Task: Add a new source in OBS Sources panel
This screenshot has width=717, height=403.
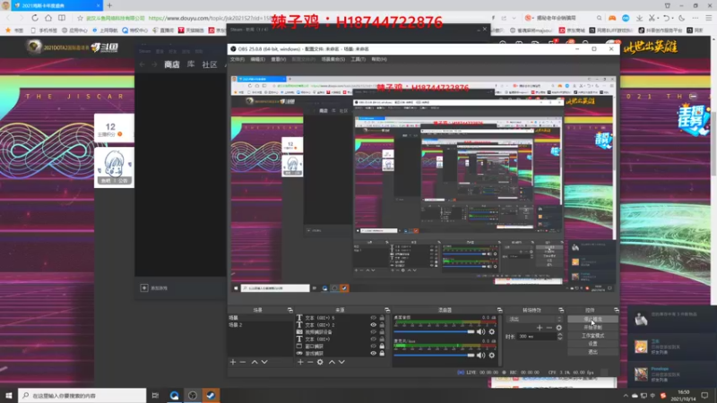Action: 300,362
